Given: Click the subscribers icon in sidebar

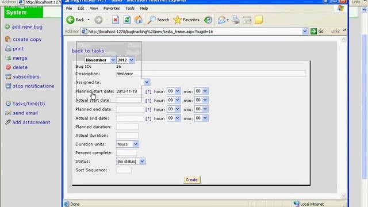Looking at the screenshot, I should coord(8,76).
